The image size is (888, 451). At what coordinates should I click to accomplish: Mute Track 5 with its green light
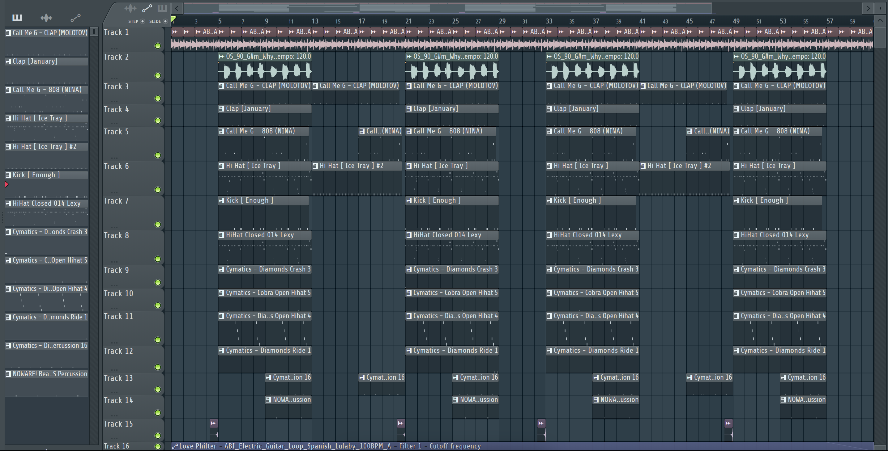(x=158, y=155)
